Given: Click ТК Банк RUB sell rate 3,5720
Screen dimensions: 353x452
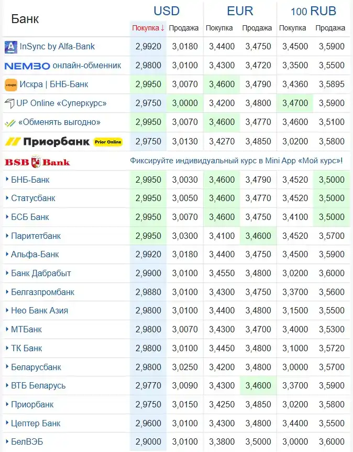Looking at the screenshot, I should (332, 348).
